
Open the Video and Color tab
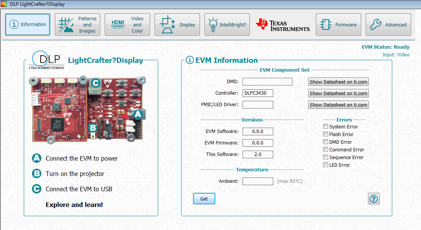pos(127,25)
